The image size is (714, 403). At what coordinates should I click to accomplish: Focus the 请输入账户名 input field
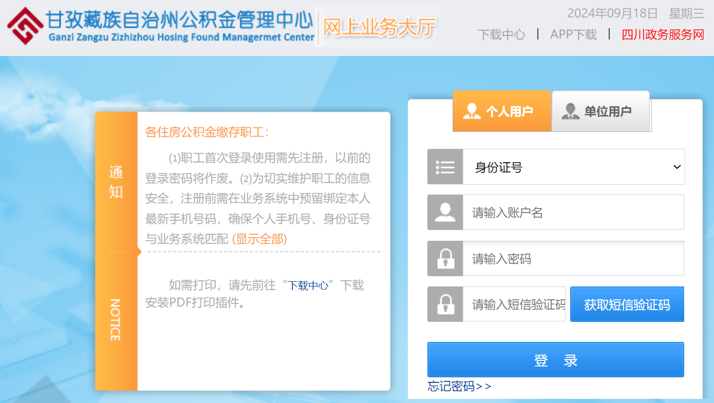pyautogui.click(x=573, y=212)
